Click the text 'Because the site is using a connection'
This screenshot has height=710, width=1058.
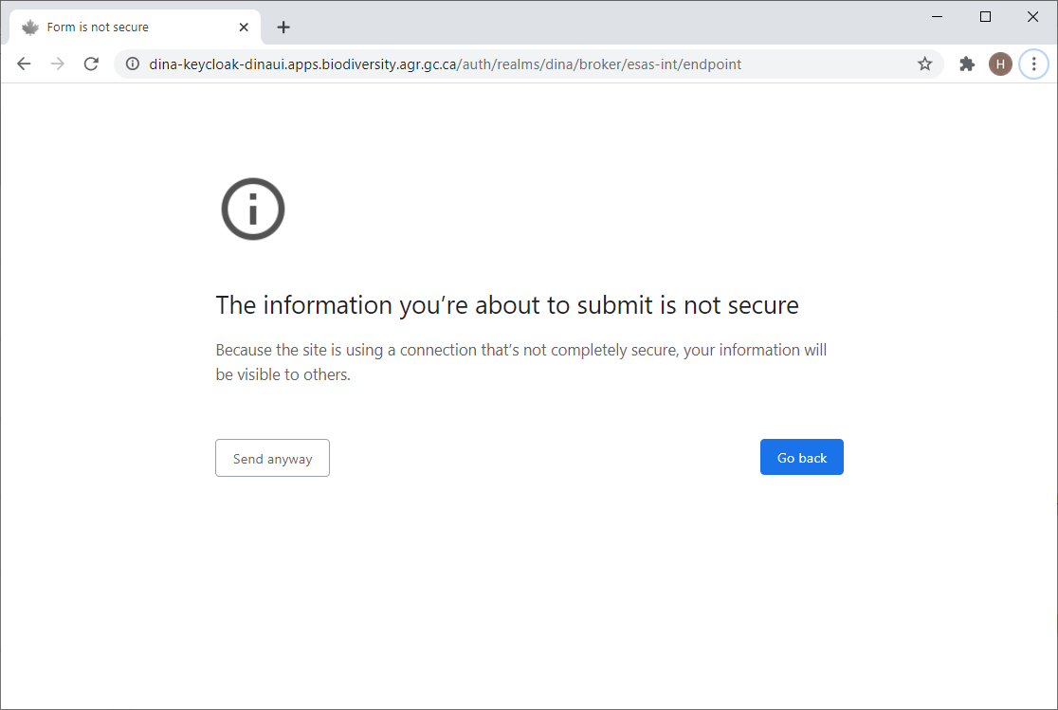(345, 350)
